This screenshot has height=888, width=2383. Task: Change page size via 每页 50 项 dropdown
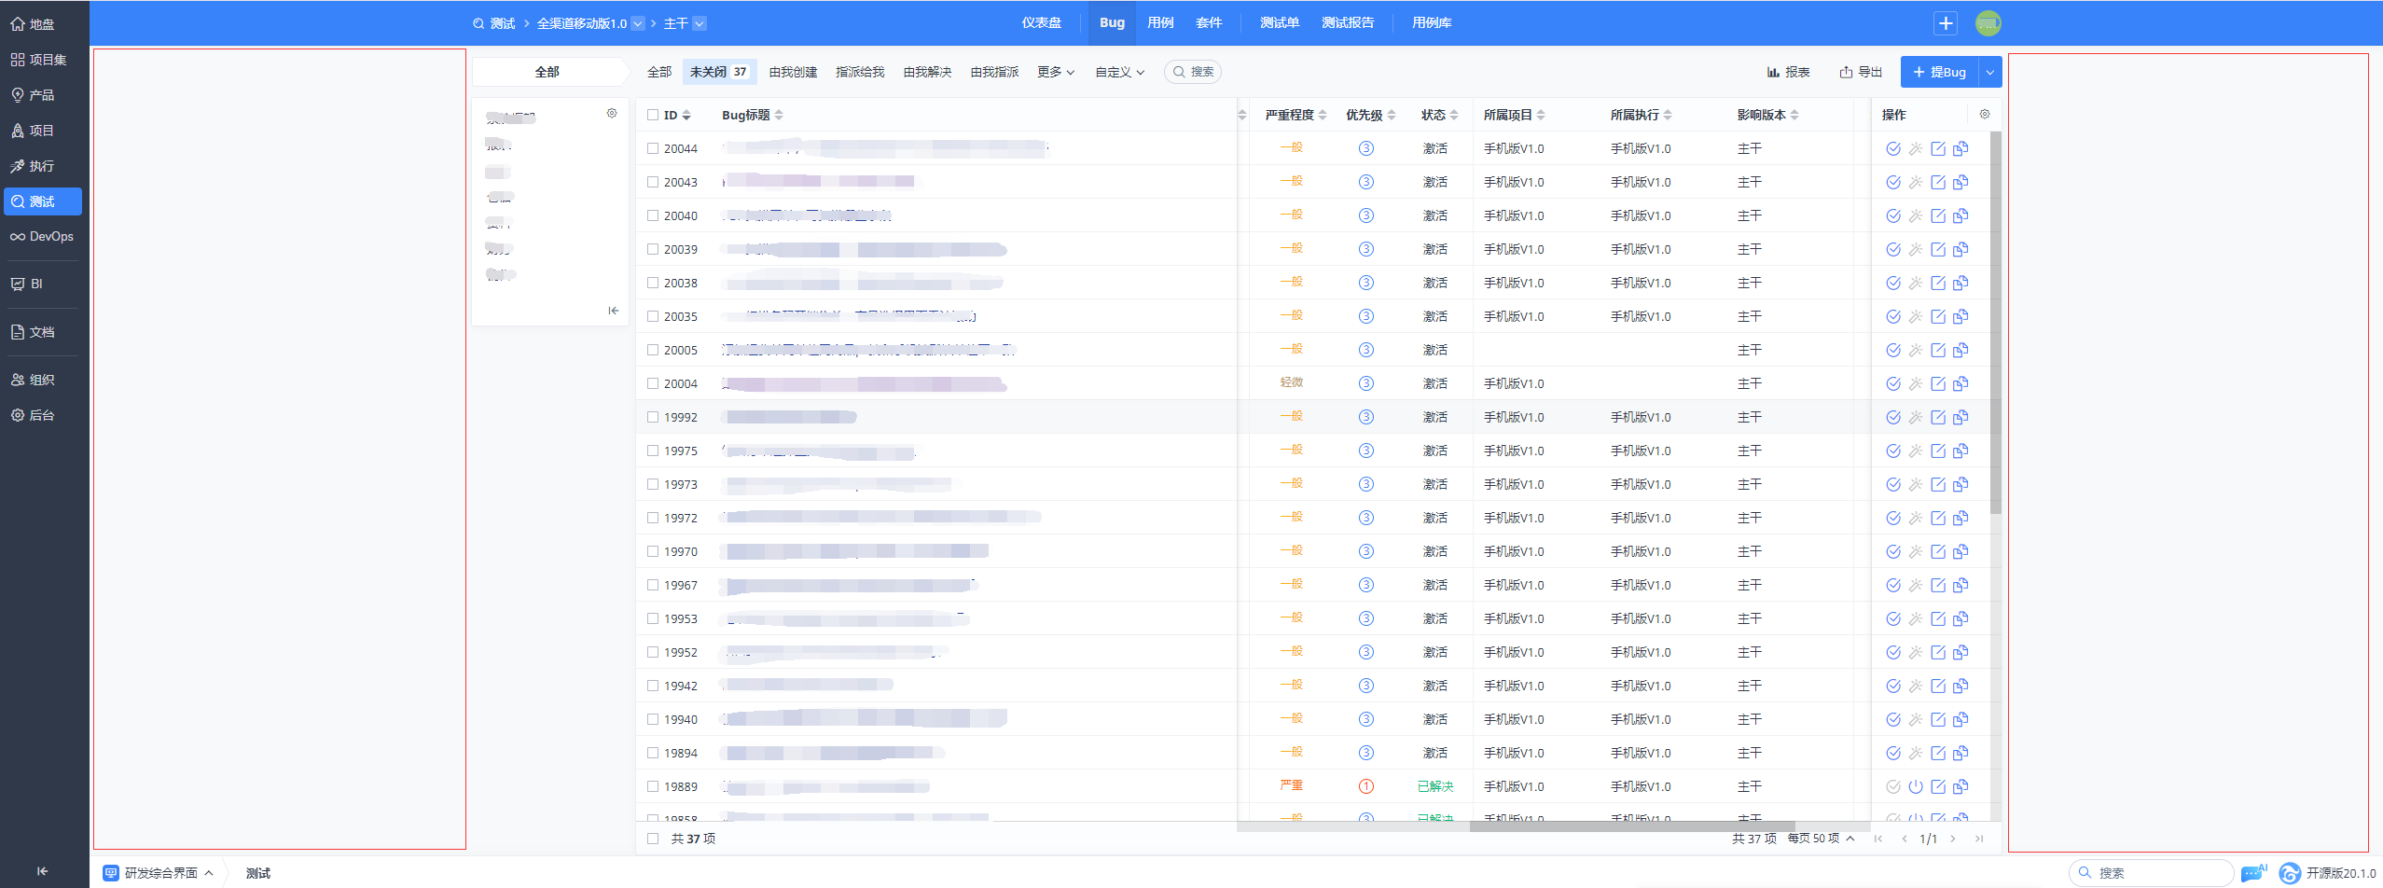point(1820,839)
